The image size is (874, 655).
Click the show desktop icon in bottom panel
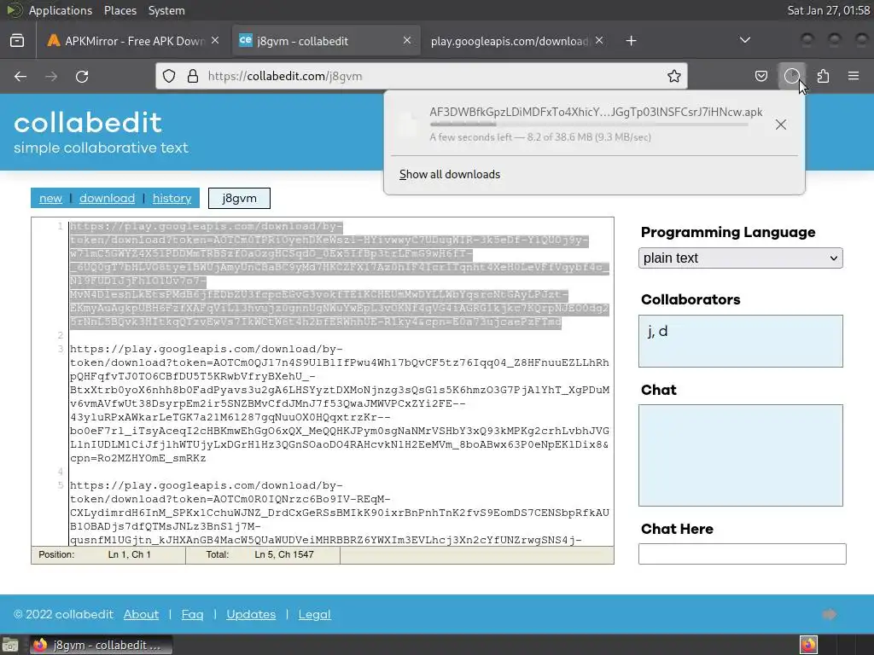pyautogui.click(x=9, y=645)
